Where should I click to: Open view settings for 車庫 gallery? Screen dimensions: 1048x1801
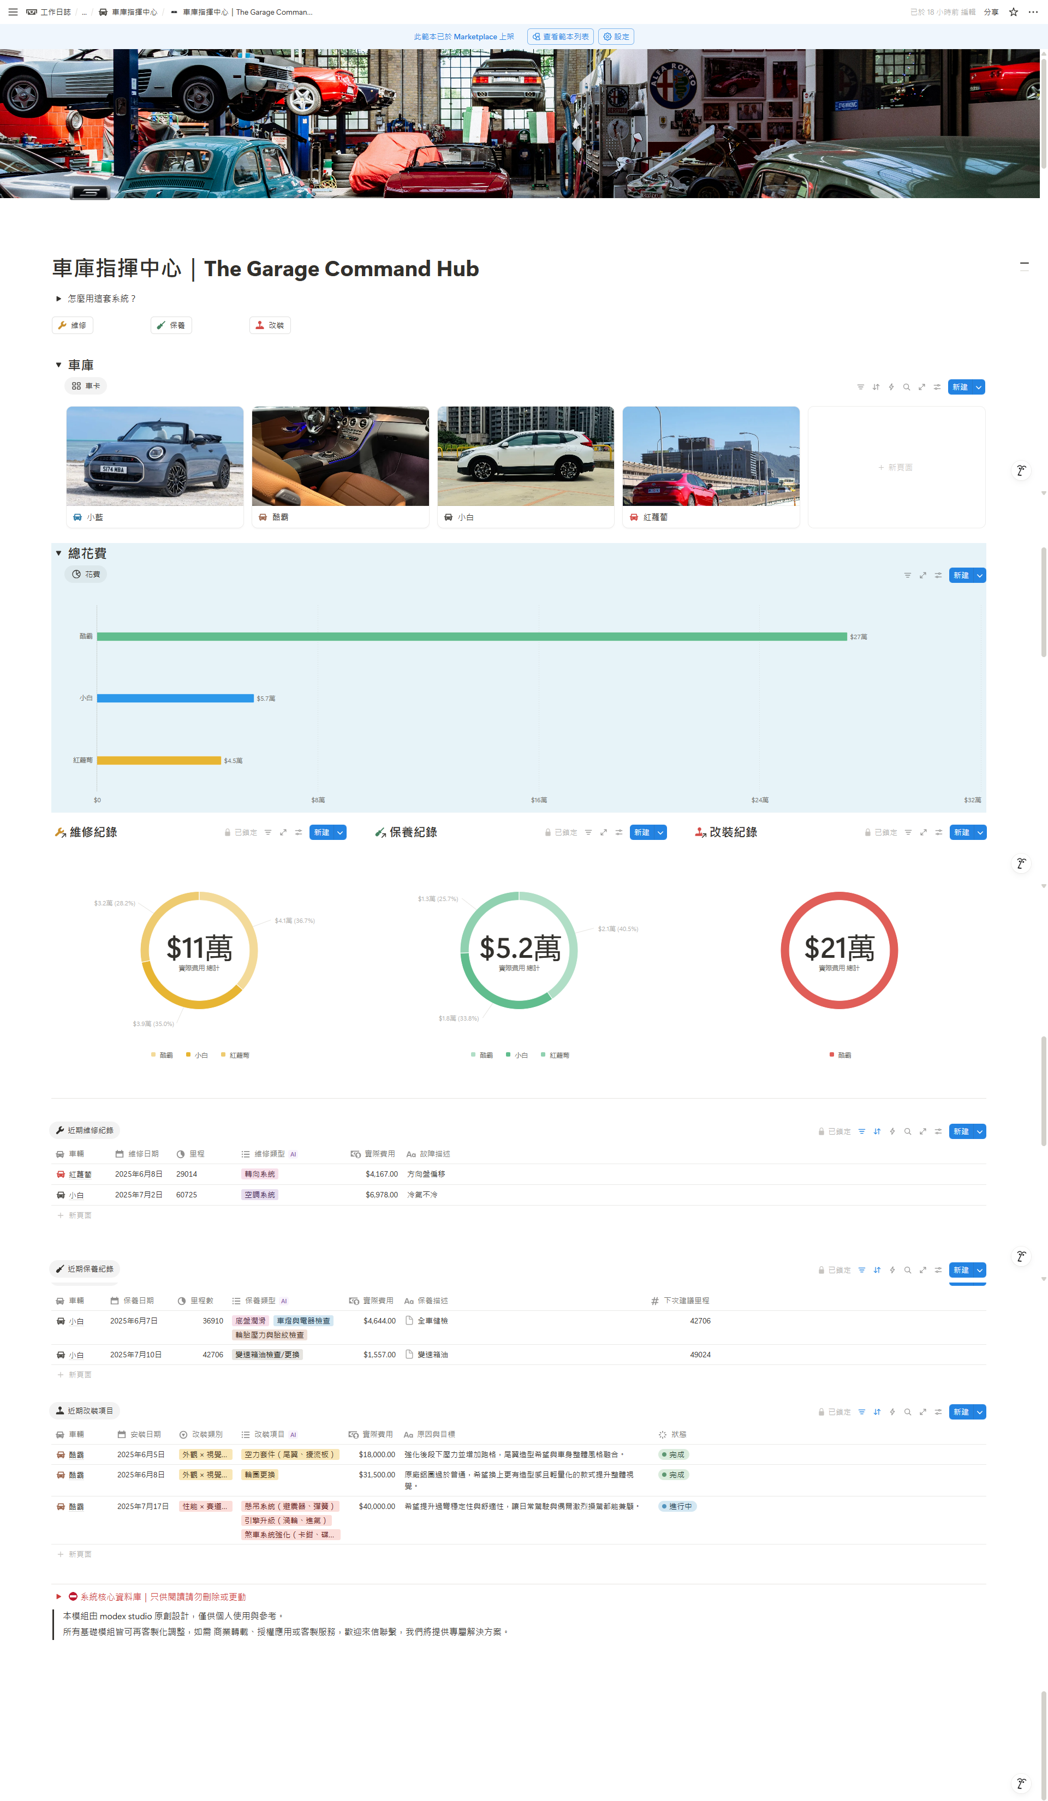tap(937, 386)
